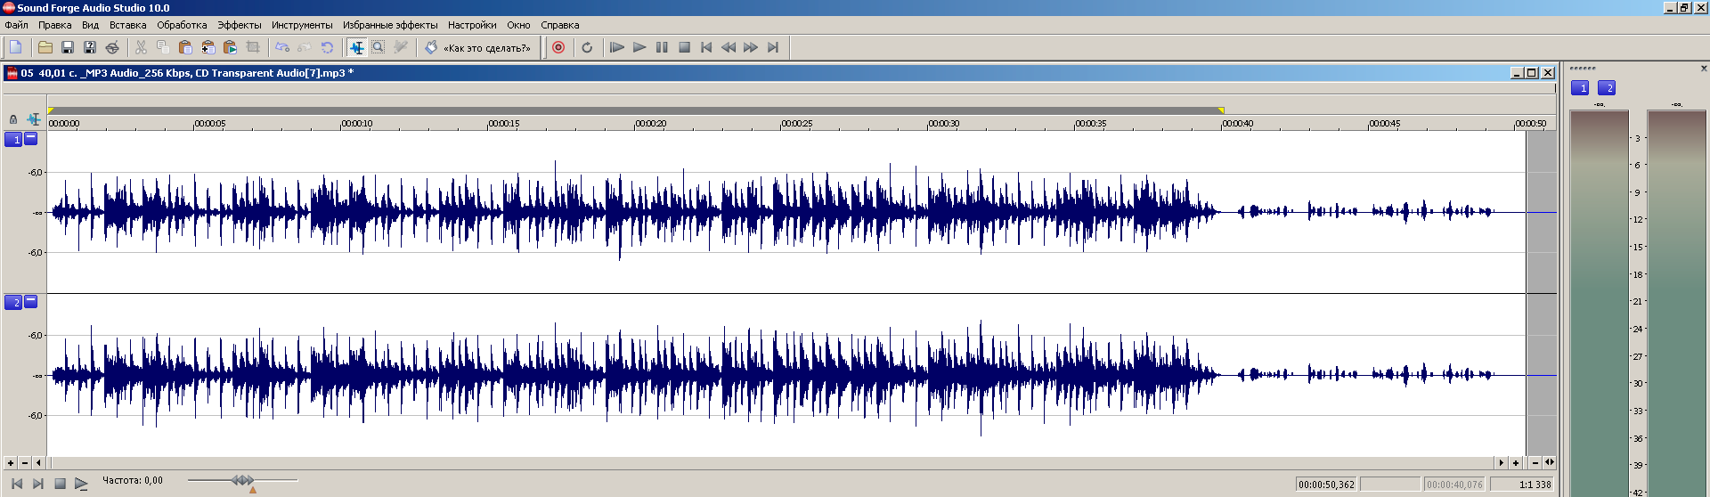This screenshot has height=497, width=1710.
Task: Click the orange playback rate marker under the scrub control
Action: [253, 489]
